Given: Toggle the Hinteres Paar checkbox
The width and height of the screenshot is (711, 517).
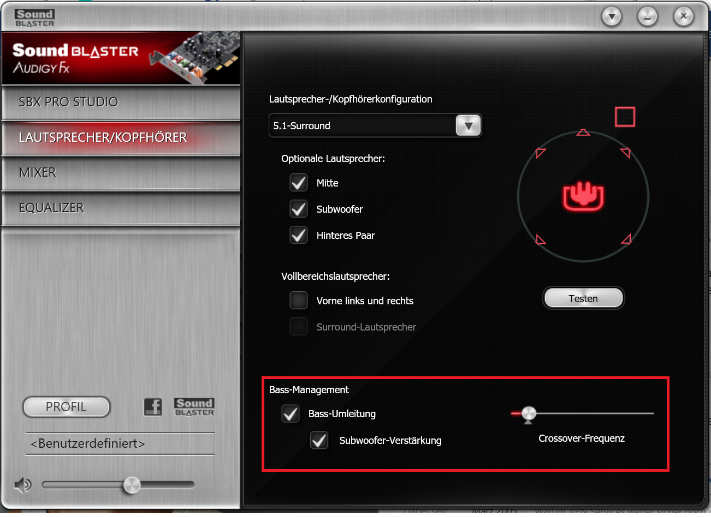Looking at the screenshot, I should (299, 235).
